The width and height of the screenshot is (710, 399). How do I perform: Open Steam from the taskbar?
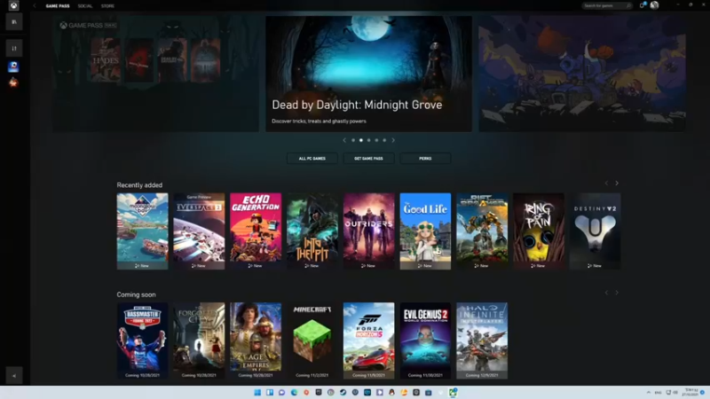[x=343, y=392]
